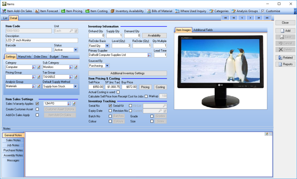This screenshot has width=297, height=179.
Task: Open the Related button menu
Action: point(285,58)
